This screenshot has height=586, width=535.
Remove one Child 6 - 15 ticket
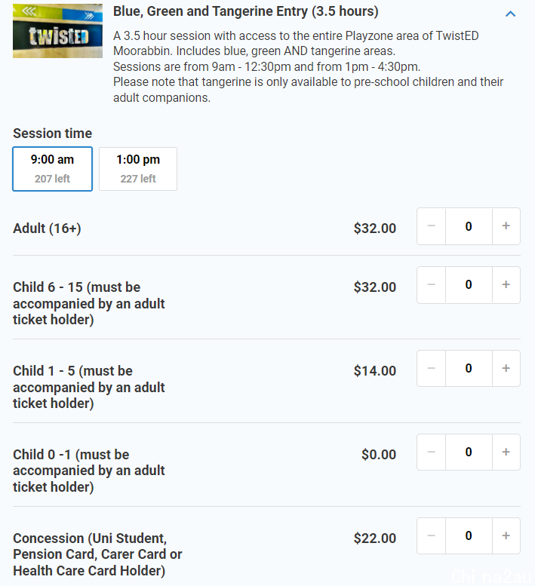[x=431, y=285]
